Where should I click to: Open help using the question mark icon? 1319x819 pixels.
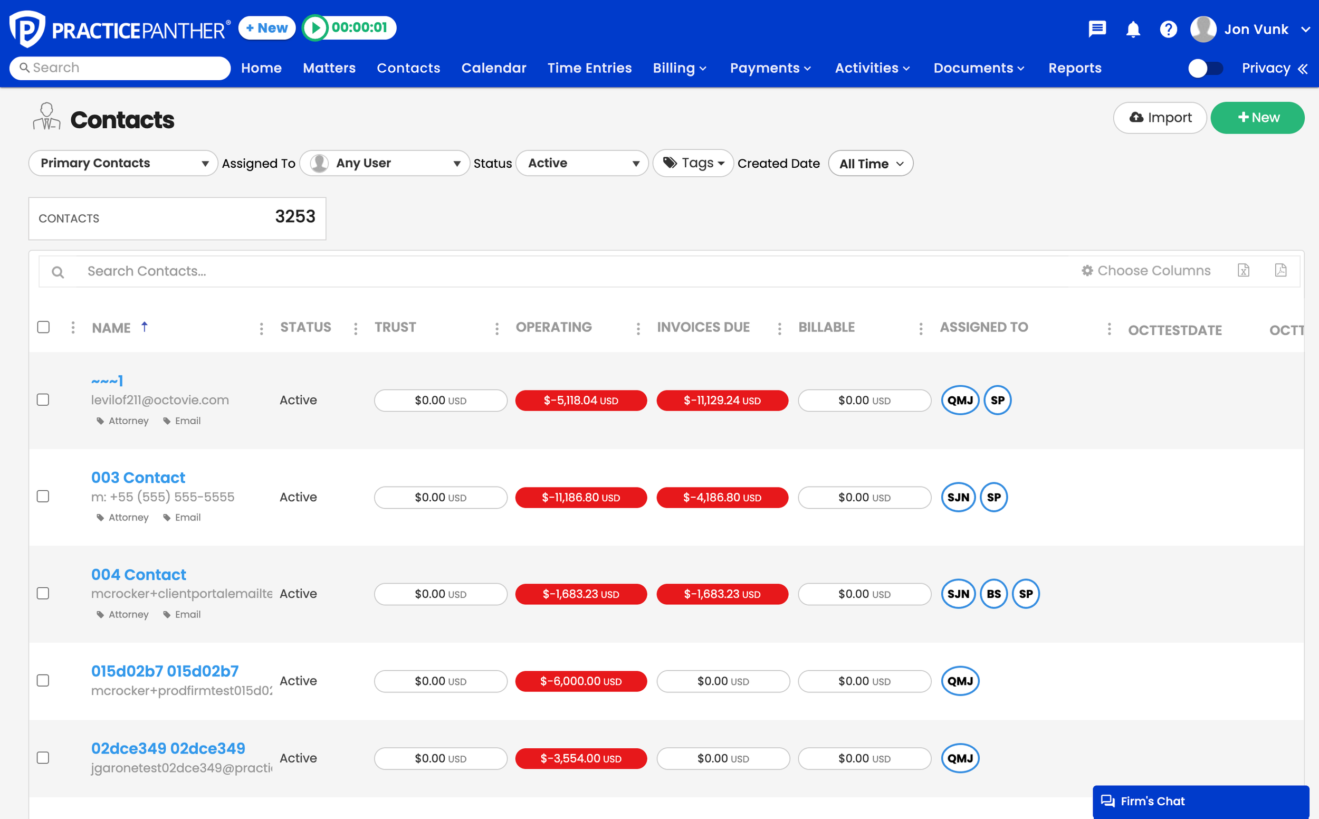pos(1168,29)
